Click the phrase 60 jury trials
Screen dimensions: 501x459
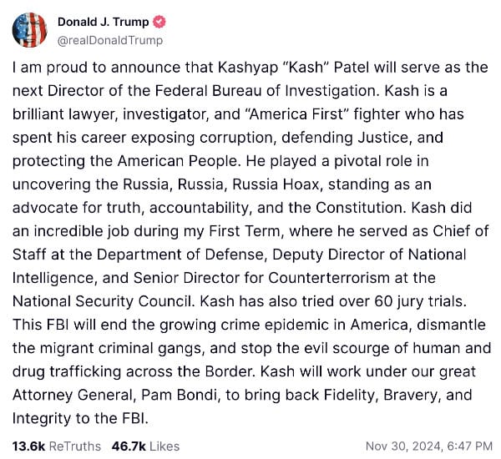(x=420, y=301)
